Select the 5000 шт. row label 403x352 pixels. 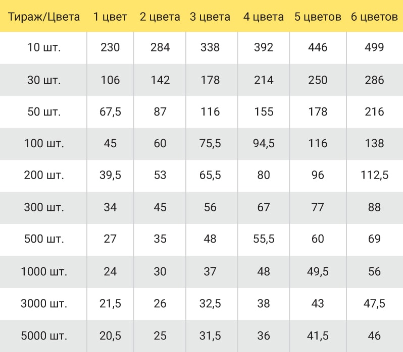click(44, 336)
